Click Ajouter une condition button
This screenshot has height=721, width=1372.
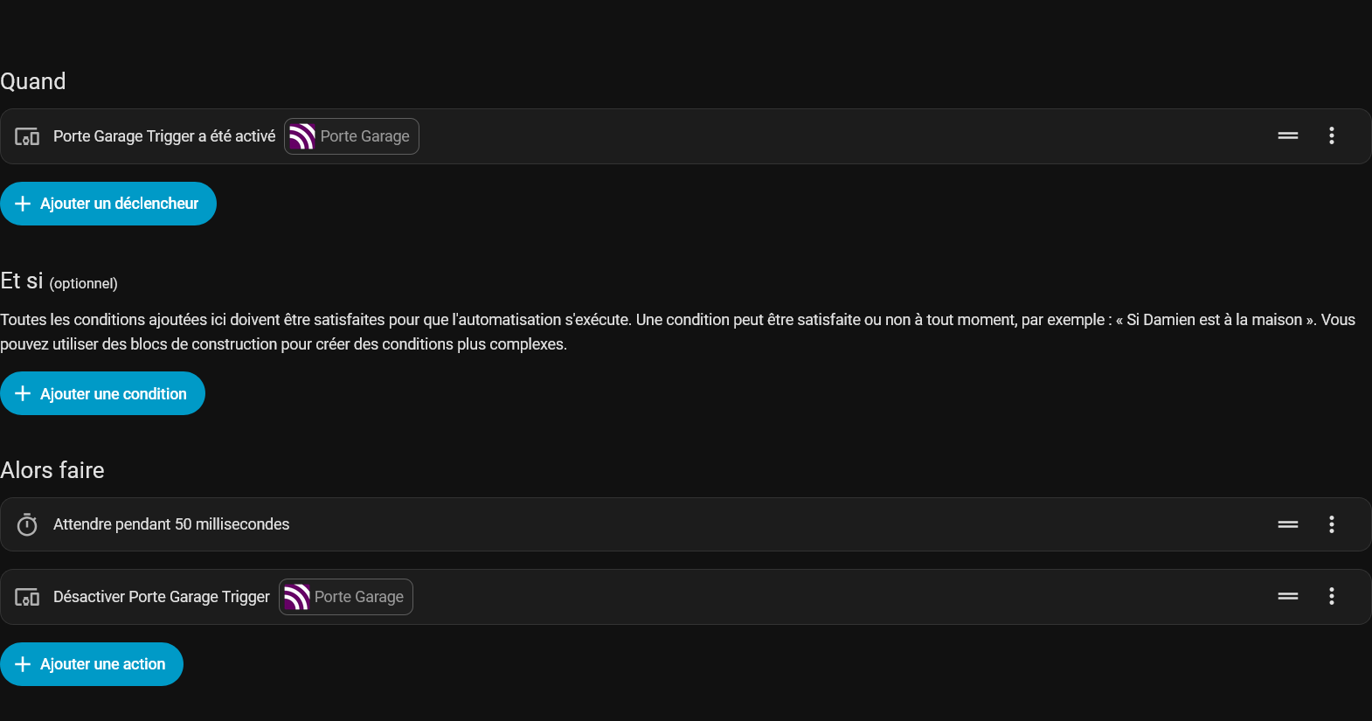(x=102, y=393)
